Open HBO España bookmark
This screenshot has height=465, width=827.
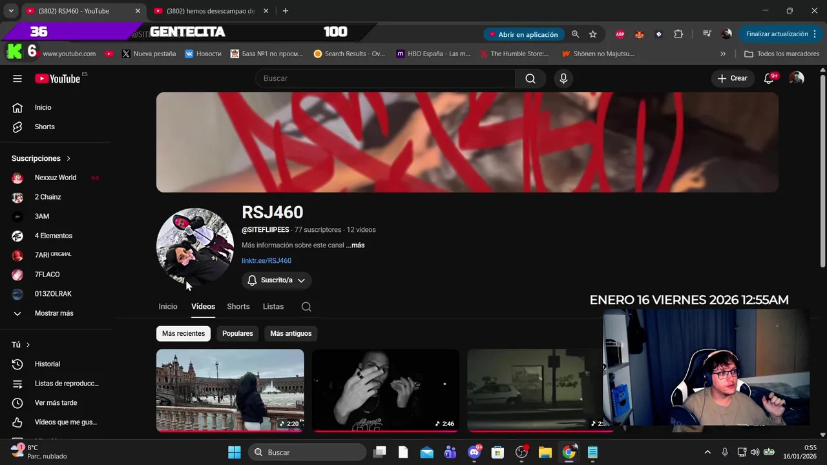tap(433, 54)
